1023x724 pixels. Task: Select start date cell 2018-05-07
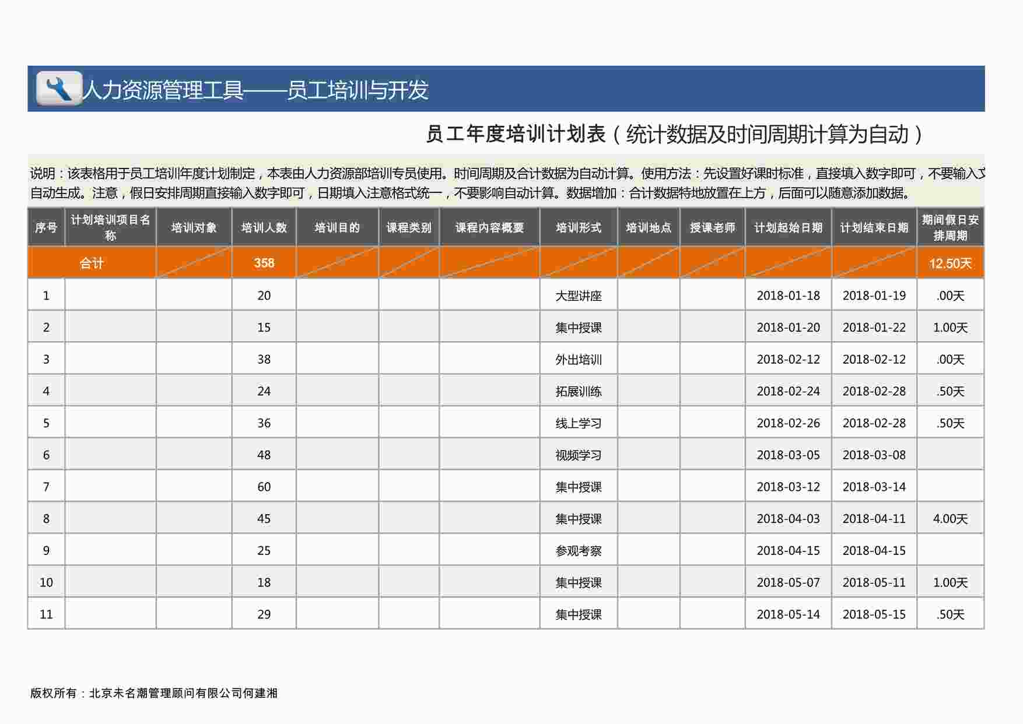click(x=788, y=582)
